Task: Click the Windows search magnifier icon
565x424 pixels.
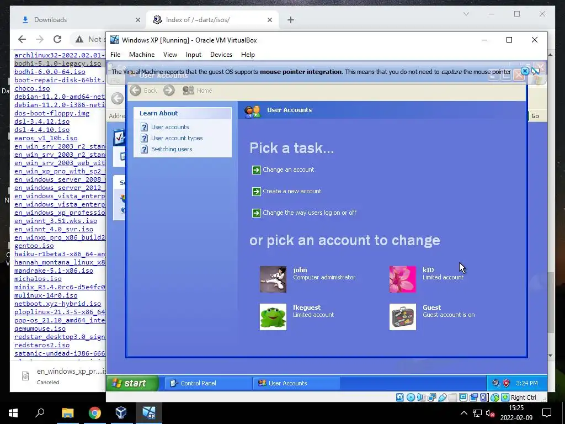Action: coord(40,413)
